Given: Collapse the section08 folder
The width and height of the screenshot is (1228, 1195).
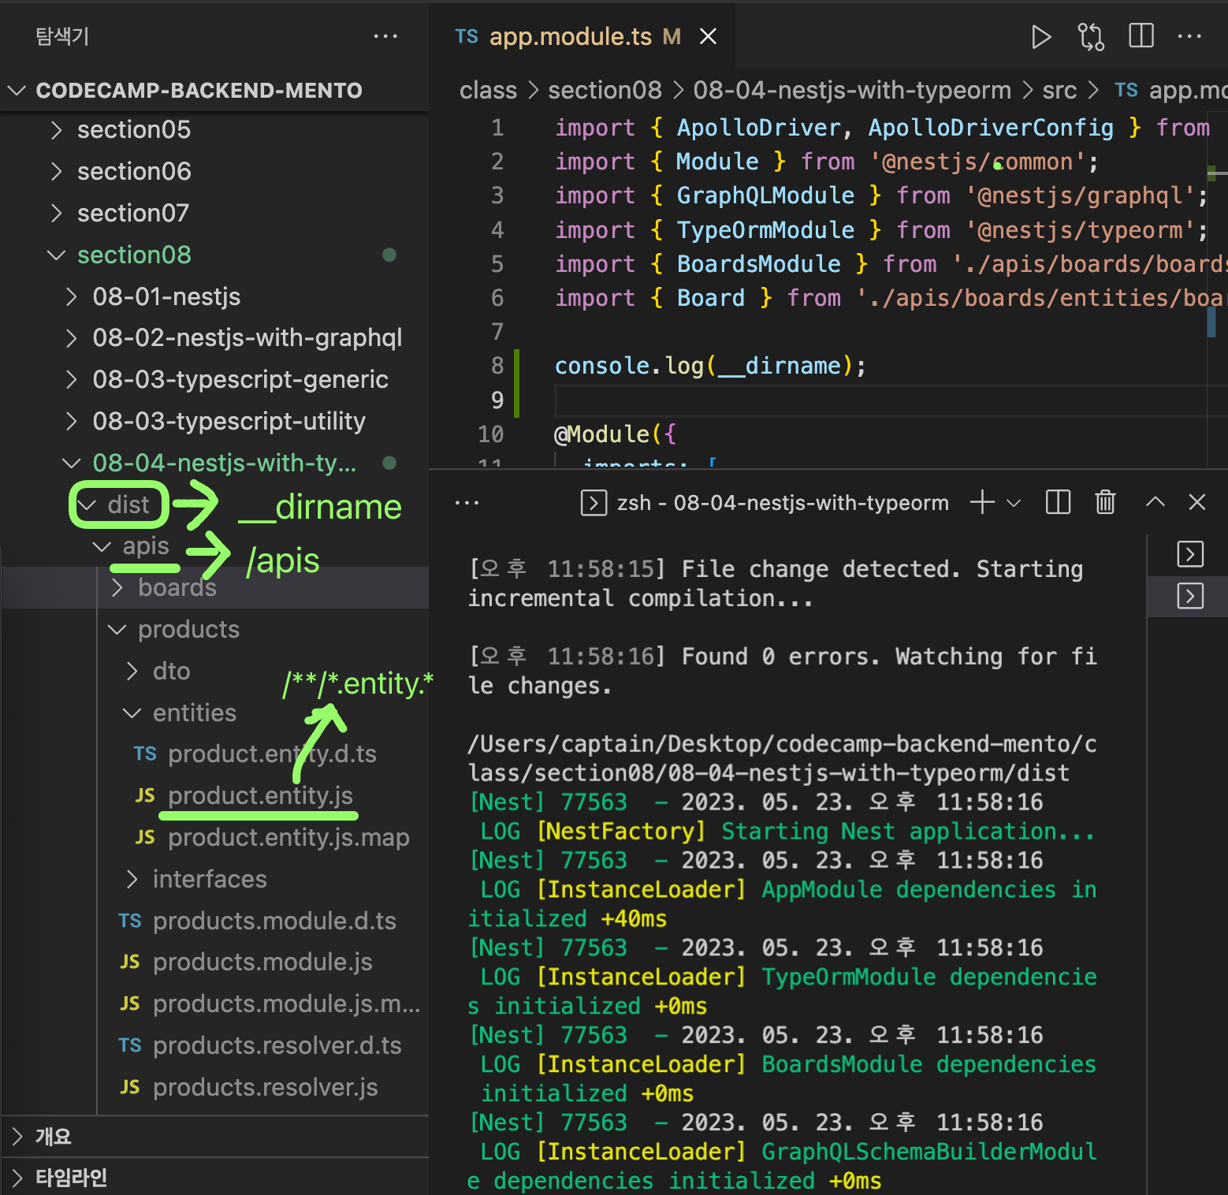Looking at the screenshot, I should click(214, 255).
